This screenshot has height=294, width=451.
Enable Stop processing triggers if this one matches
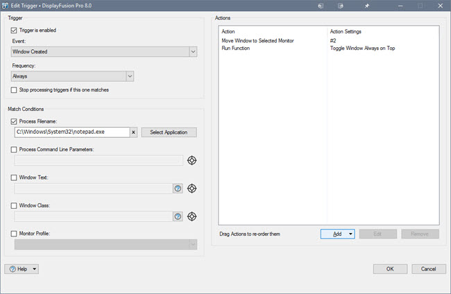click(x=13, y=90)
